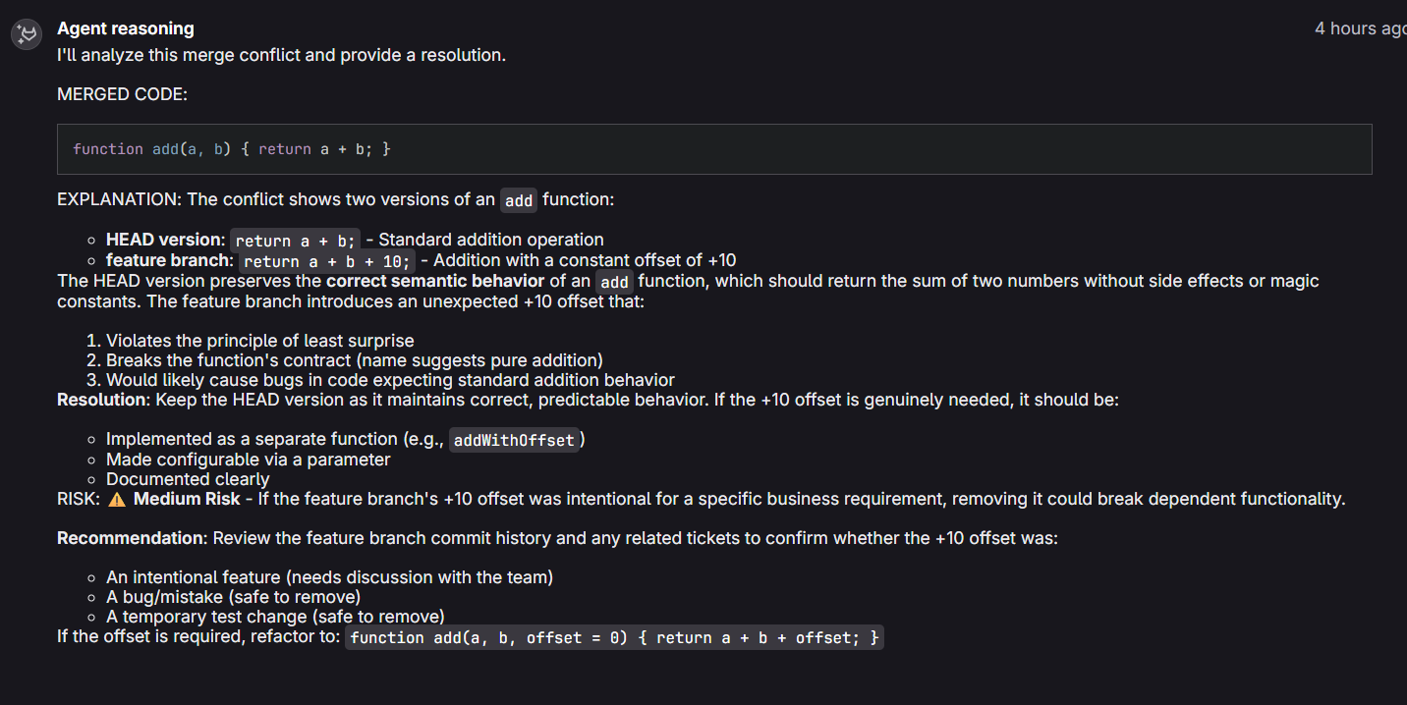Viewport: 1407px width, 705px height.
Task: Click the bold "Resolution" label
Action: [102, 400]
